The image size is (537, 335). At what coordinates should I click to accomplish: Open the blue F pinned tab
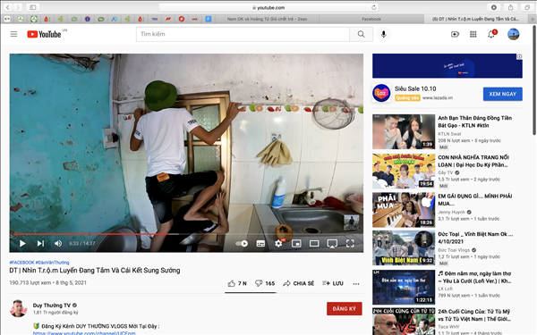click(209, 19)
